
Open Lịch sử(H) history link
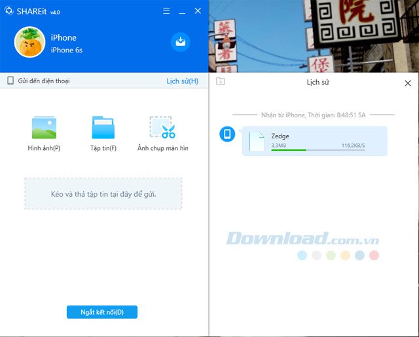[182, 81]
